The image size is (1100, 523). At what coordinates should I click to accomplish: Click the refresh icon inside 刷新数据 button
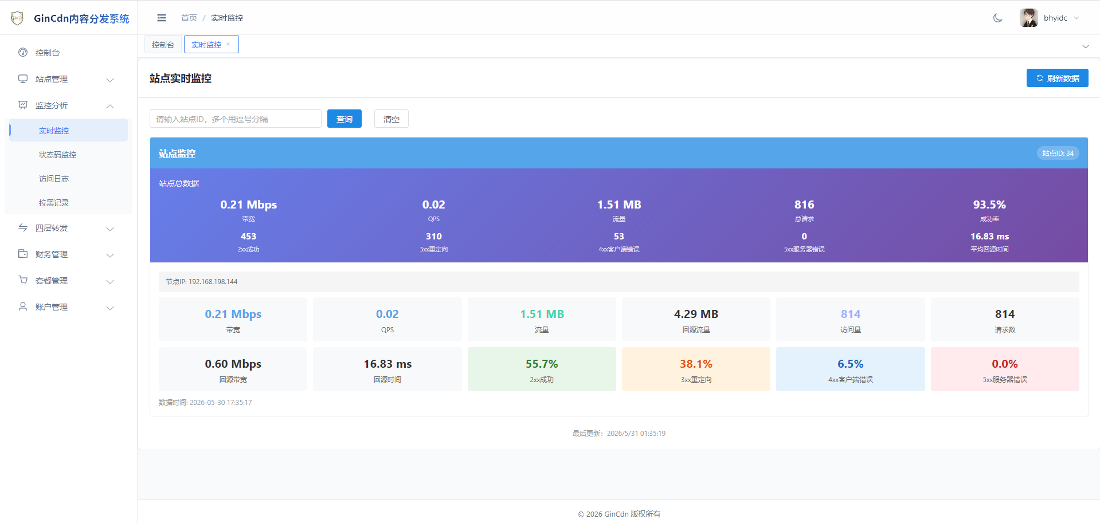(x=1040, y=78)
